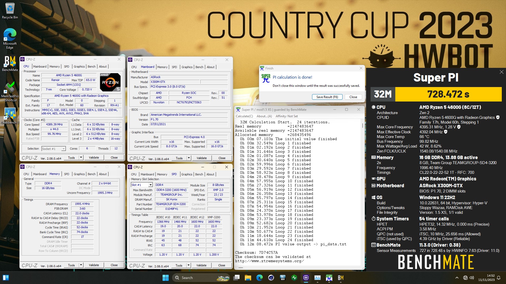Open the Cinebench taskbar icon
Image resolution: width=506 pixels, height=284 pixels.
(271, 278)
